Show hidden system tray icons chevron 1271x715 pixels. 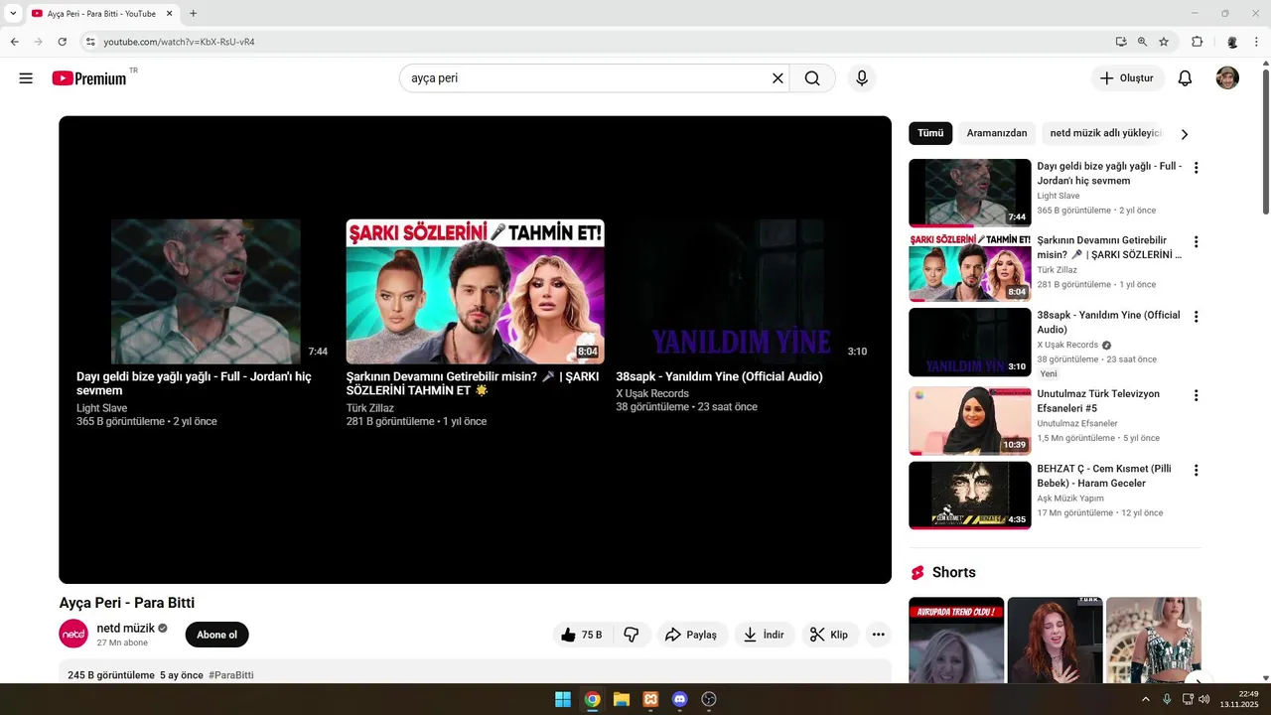click(1145, 699)
